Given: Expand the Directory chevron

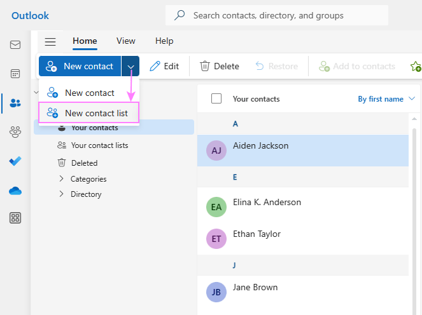Looking at the screenshot, I should pyautogui.click(x=61, y=194).
